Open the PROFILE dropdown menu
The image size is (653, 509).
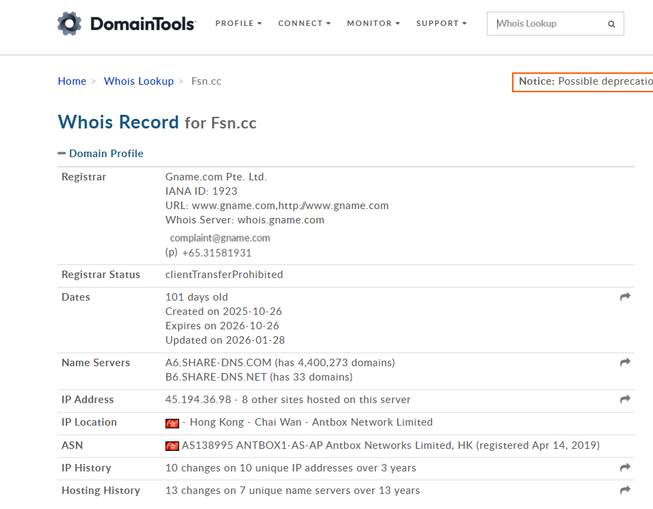coord(239,24)
